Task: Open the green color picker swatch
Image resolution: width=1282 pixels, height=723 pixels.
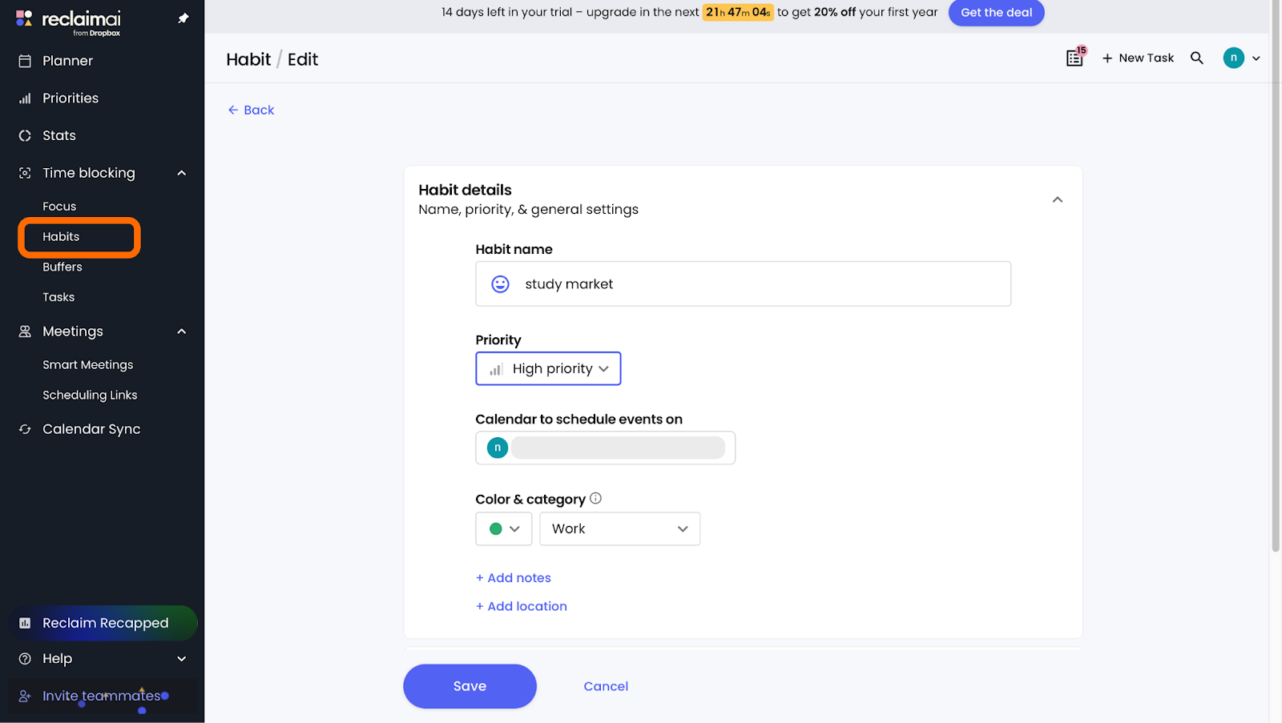Action: (x=503, y=528)
